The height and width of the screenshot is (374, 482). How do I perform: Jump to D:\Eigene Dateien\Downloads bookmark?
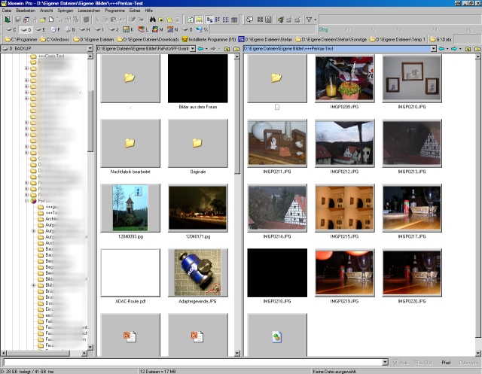click(x=148, y=39)
